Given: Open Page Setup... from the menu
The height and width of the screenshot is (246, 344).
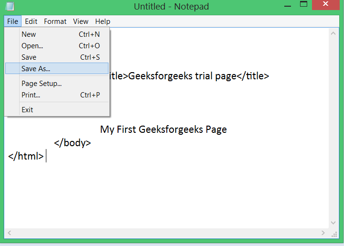Looking at the screenshot, I should 57,84.
